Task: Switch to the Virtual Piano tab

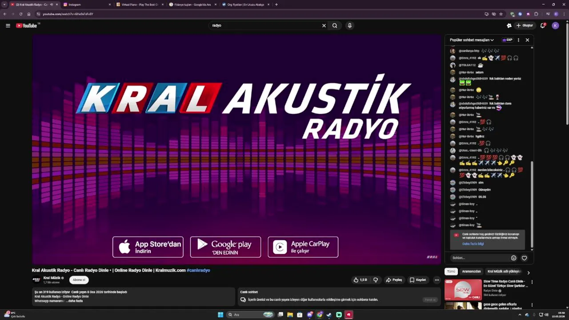Action: coord(140,4)
